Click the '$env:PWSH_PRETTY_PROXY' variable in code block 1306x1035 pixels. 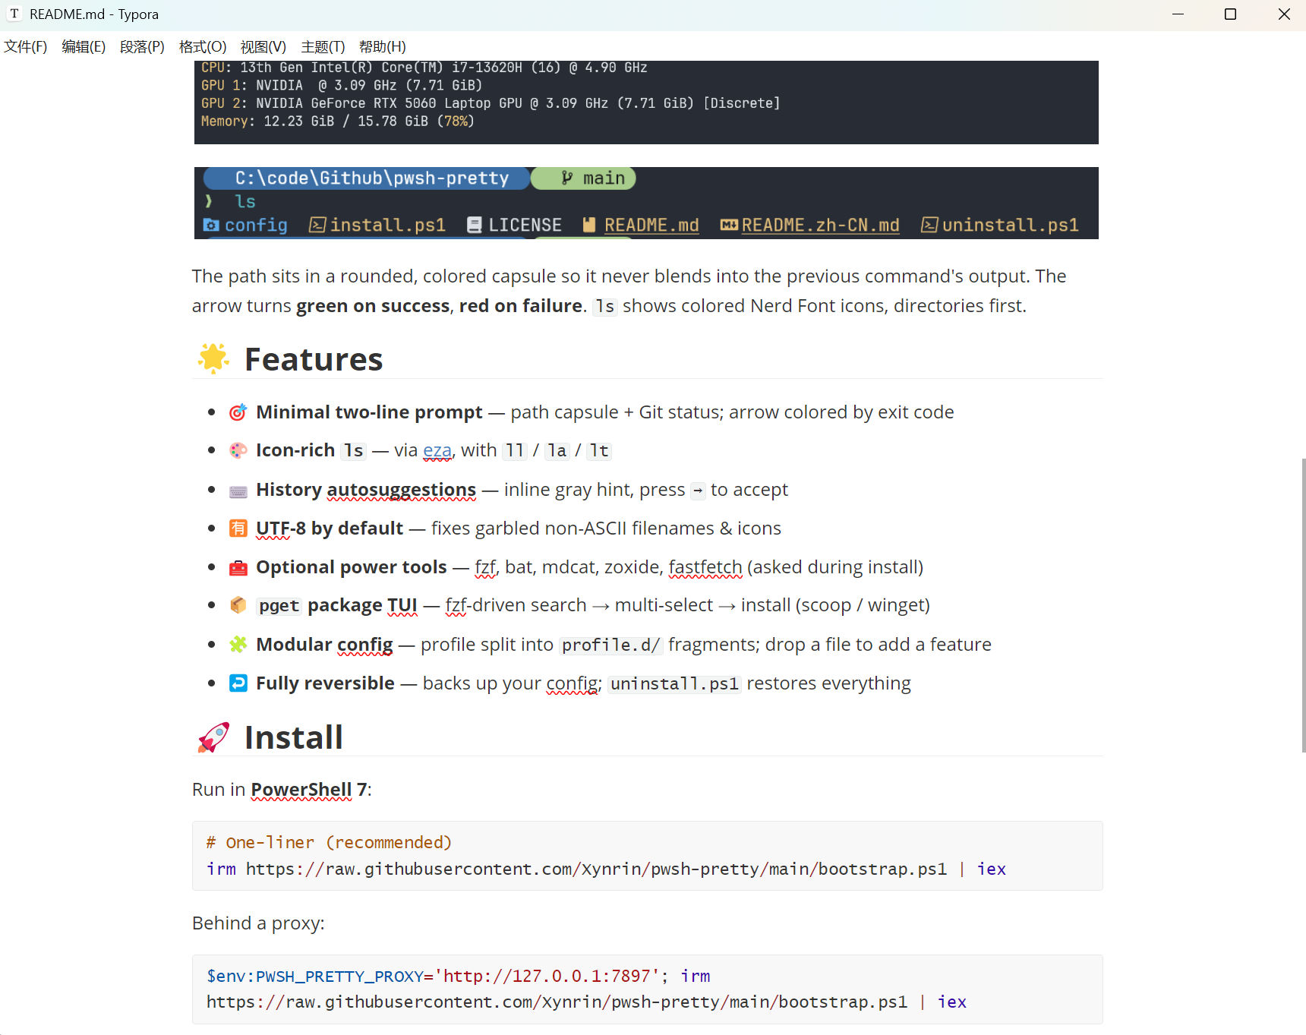tap(314, 976)
